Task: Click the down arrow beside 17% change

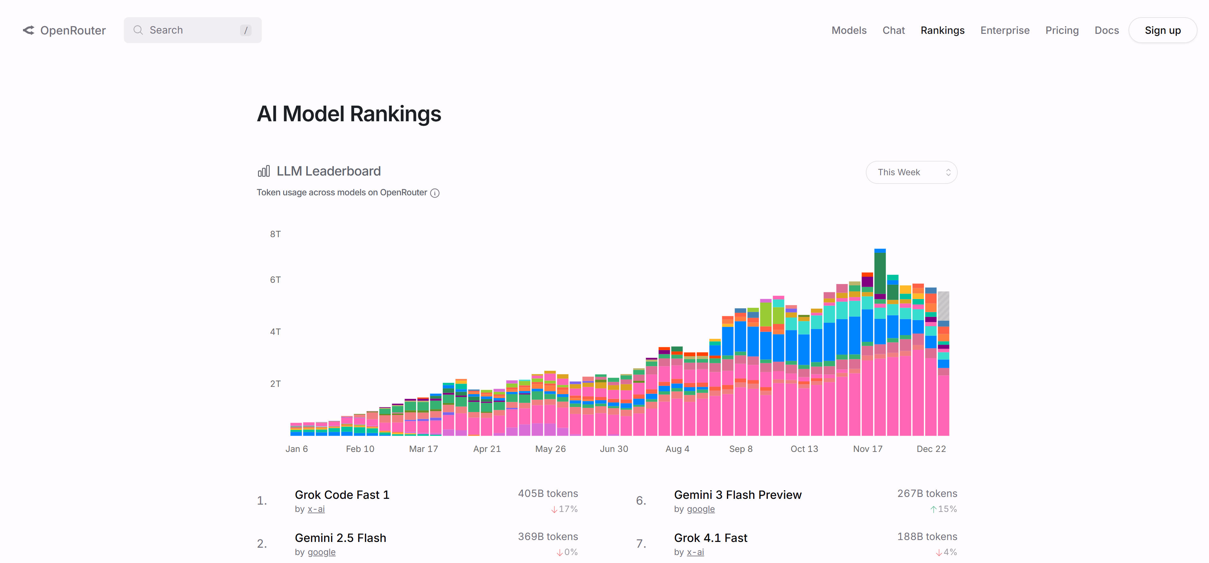Action: [554, 509]
